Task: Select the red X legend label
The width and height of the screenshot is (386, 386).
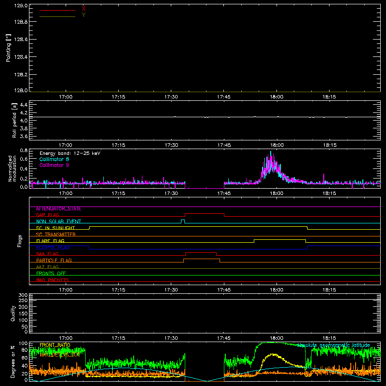Action: pyautogui.click(x=83, y=9)
